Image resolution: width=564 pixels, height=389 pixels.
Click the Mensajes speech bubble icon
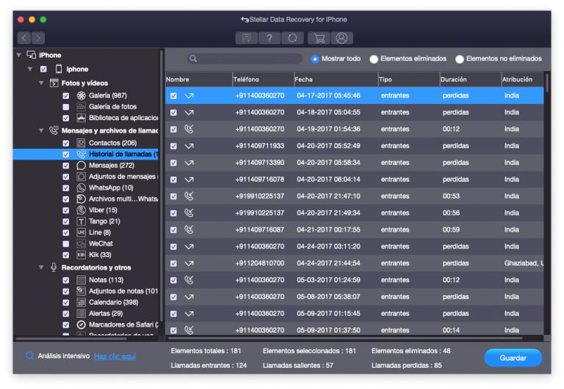click(x=82, y=166)
